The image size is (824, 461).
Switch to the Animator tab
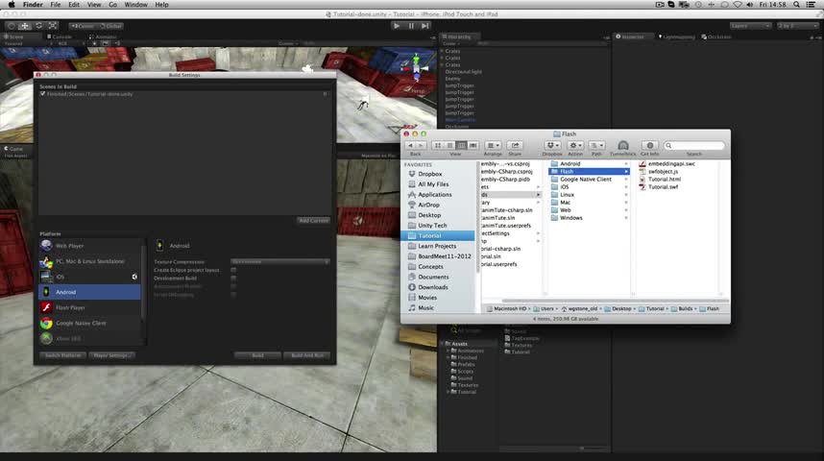(103, 36)
